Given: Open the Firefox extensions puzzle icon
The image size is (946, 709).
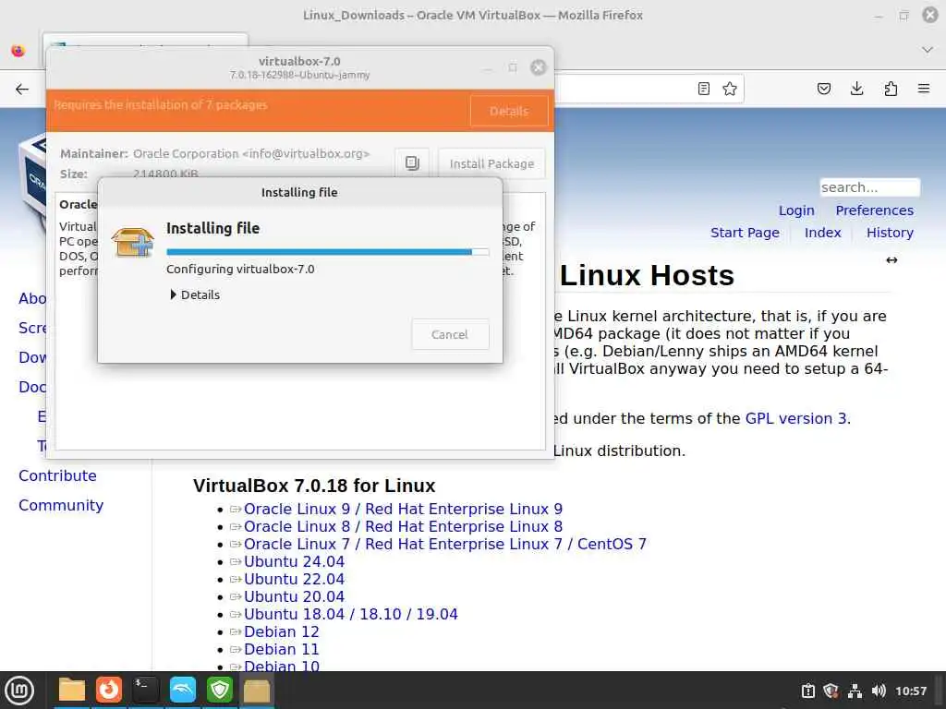Looking at the screenshot, I should [891, 90].
